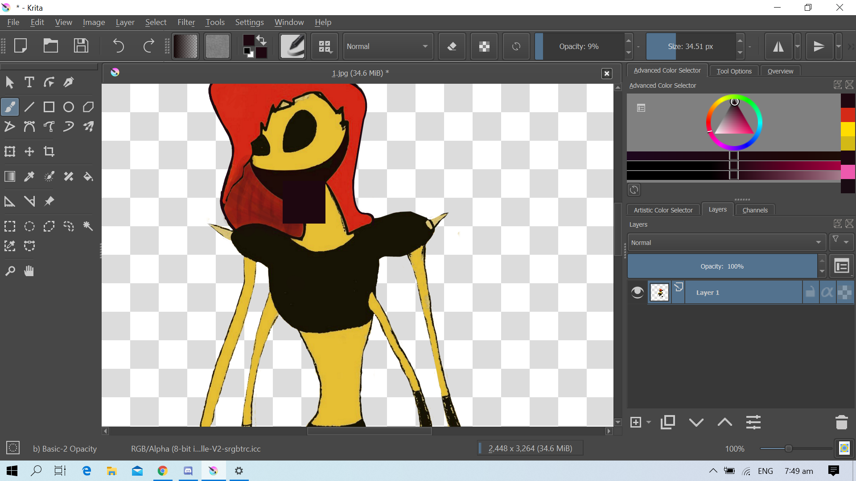Select the Line tool
Viewport: 856px width, 481px height.
point(29,107)
